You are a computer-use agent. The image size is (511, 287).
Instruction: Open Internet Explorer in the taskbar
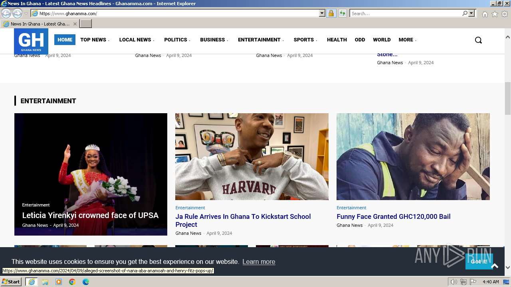pos(32,282)
